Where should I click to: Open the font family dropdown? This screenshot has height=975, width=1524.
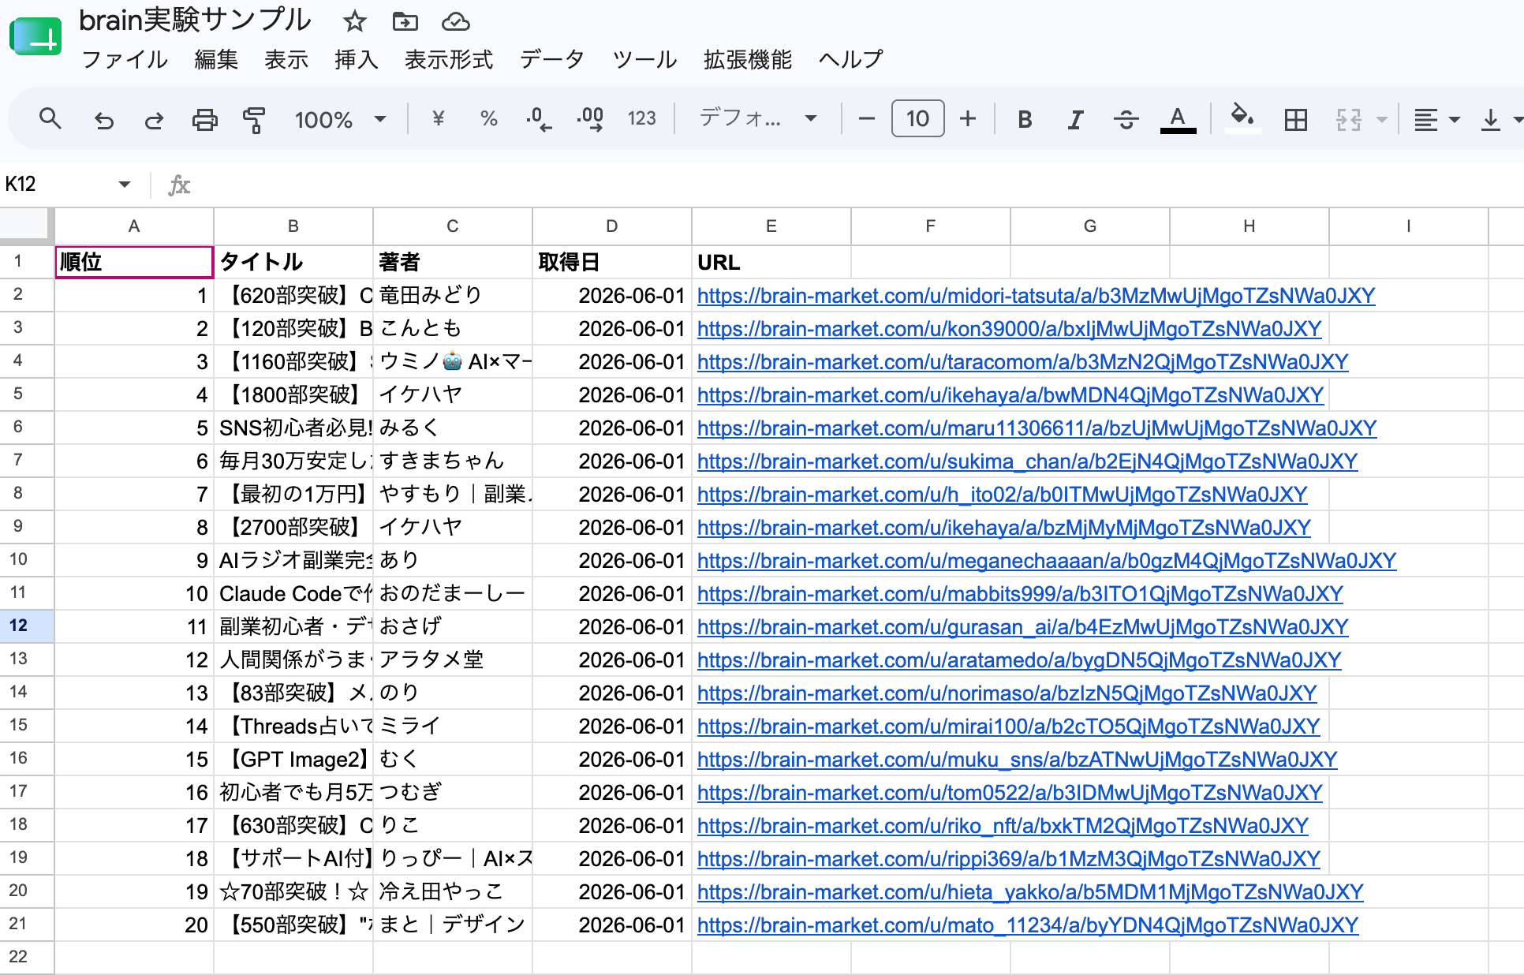(758, 119)
